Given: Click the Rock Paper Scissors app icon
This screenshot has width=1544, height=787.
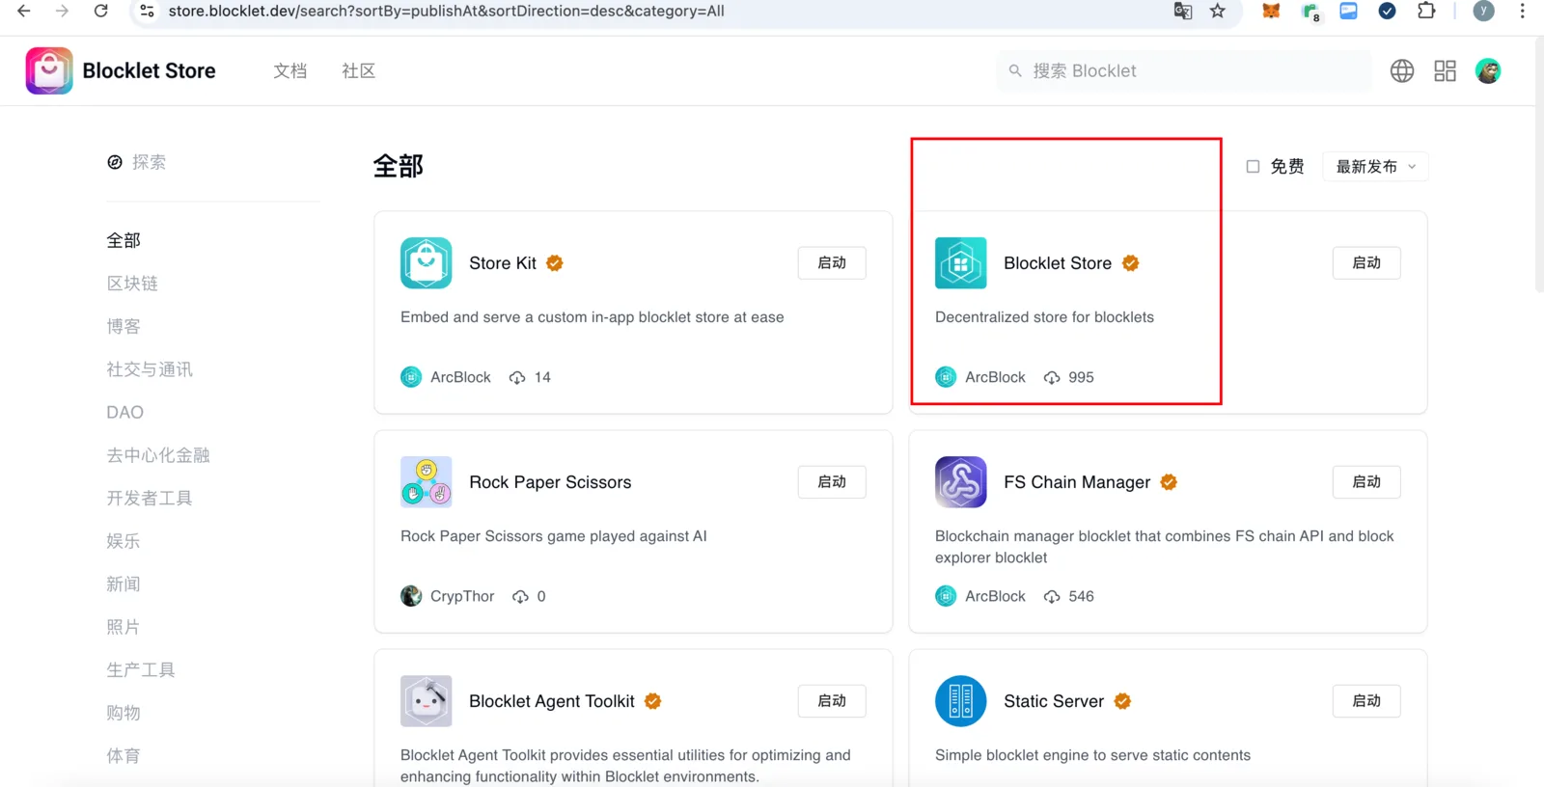Looking at the screenshot, I should pyautogui.click(x=427, y=482).
